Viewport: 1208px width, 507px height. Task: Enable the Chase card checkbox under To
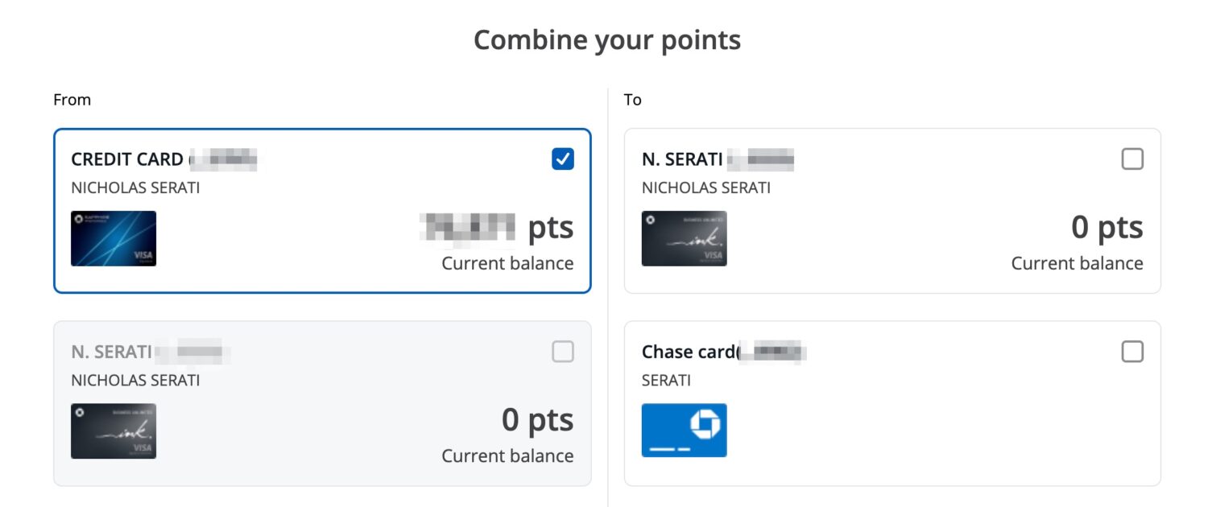[x=1133, y=352]
